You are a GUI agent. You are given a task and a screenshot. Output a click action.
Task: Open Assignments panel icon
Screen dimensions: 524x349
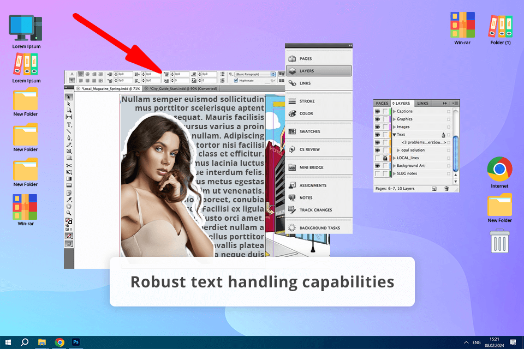(292, 185)
